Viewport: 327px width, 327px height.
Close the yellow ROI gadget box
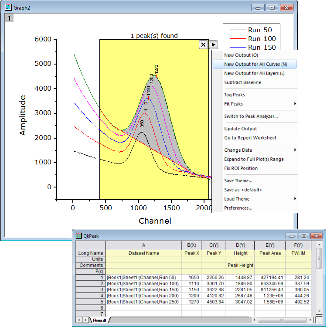click(203, 44)
